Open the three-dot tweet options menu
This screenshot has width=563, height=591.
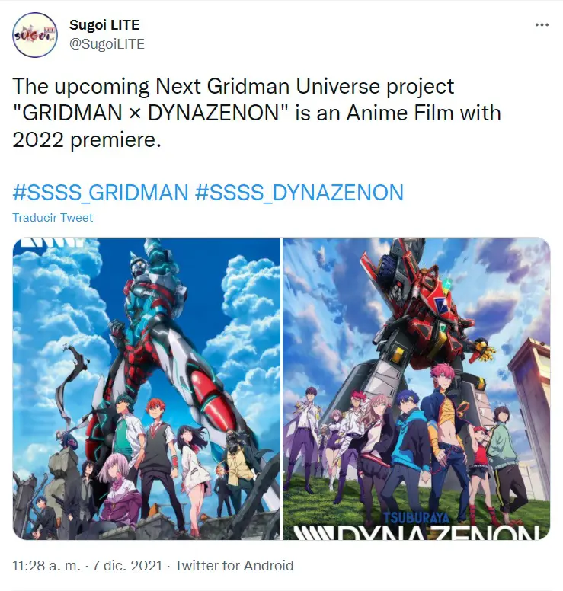(542, 25)
